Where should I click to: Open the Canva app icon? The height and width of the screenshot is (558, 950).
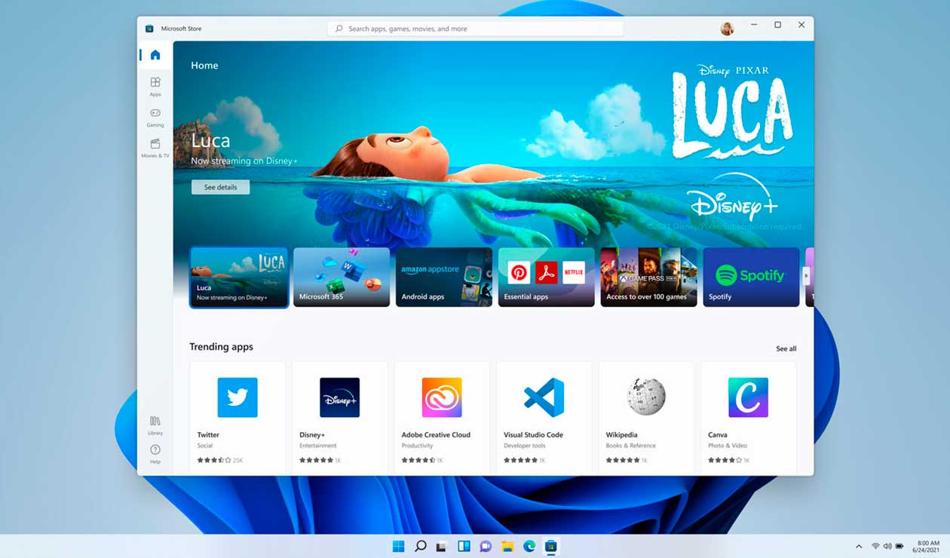pyautogui.click(x=748, y=397)
